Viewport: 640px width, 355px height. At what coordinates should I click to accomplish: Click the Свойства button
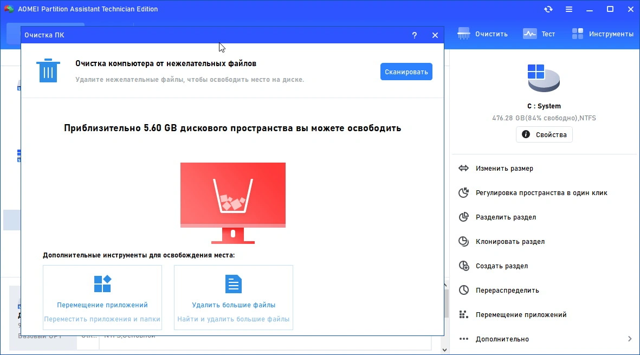(544, 134)
